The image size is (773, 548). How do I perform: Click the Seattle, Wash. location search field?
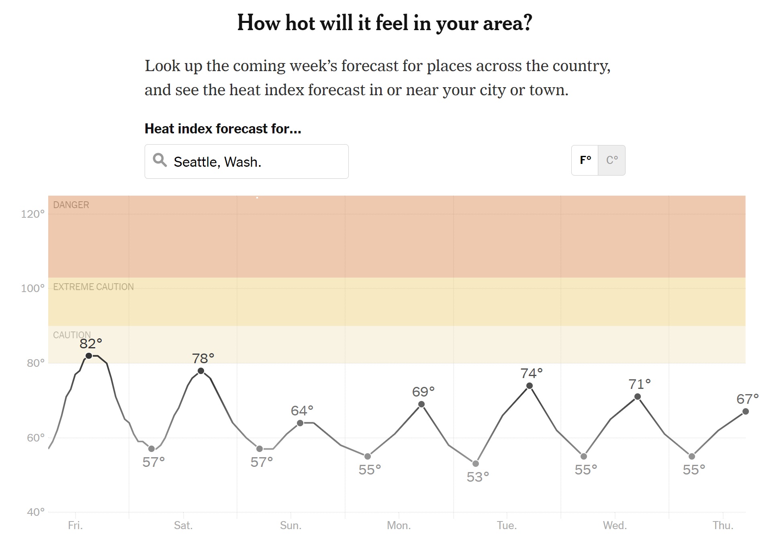(x=257, y=162)
